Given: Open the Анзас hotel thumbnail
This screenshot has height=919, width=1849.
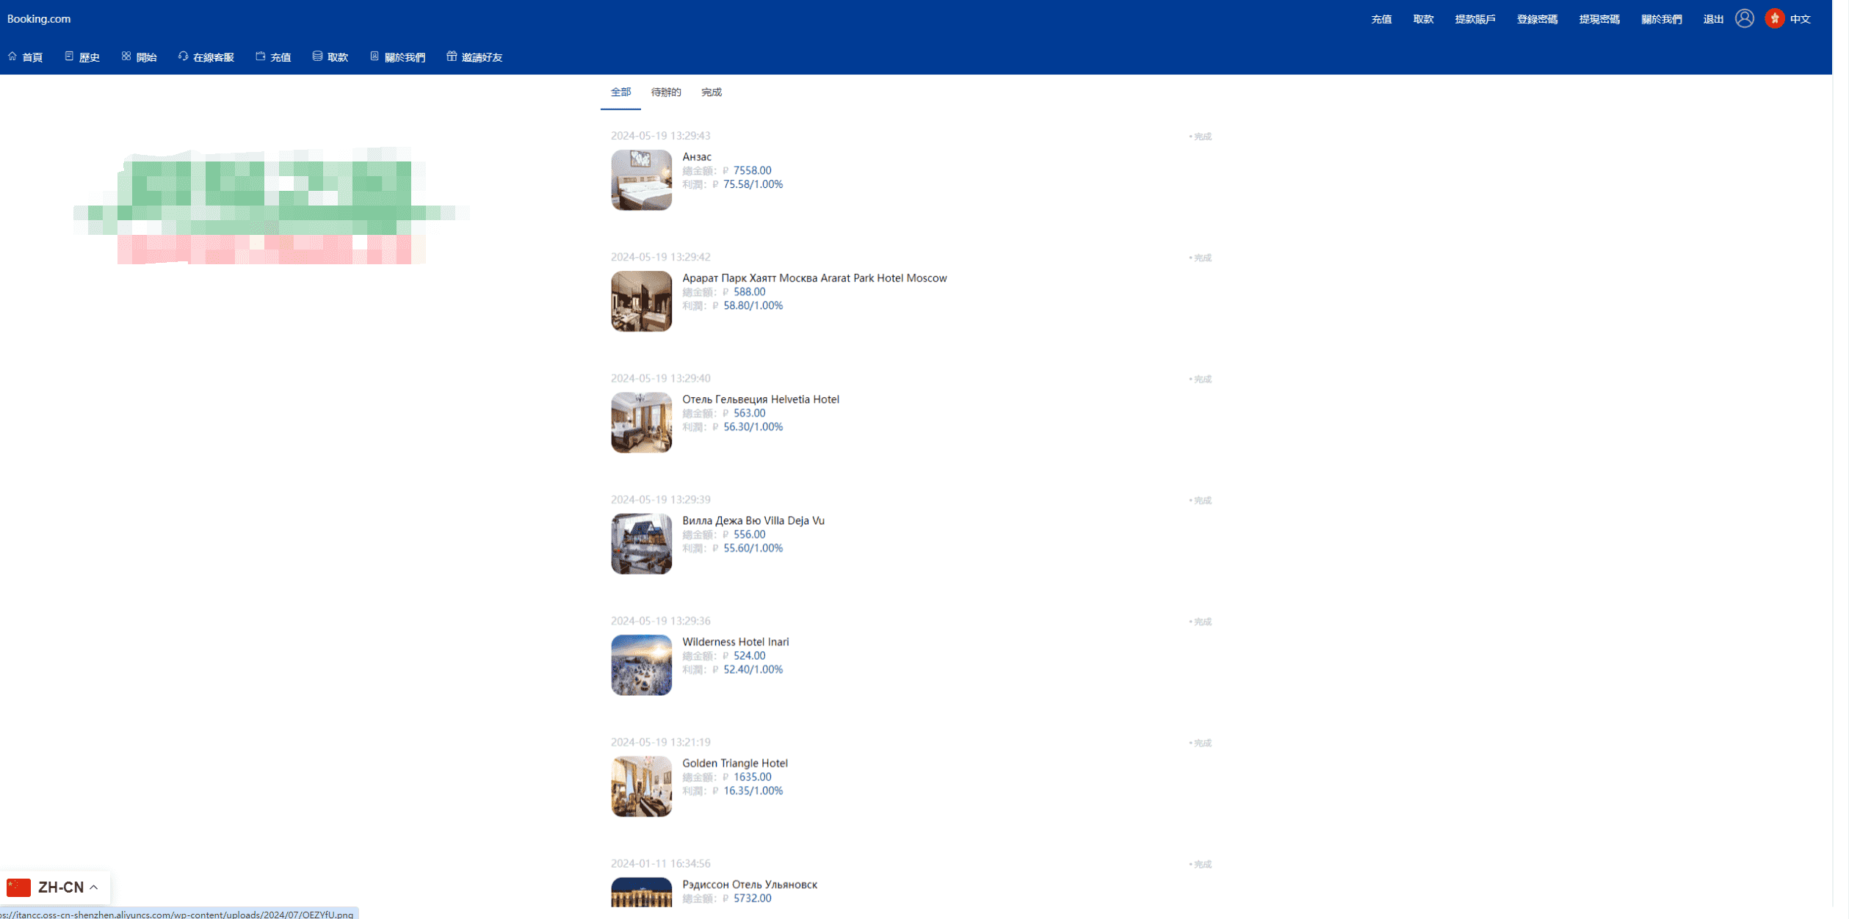Looking at the screenshot, I should coord(641,180).
